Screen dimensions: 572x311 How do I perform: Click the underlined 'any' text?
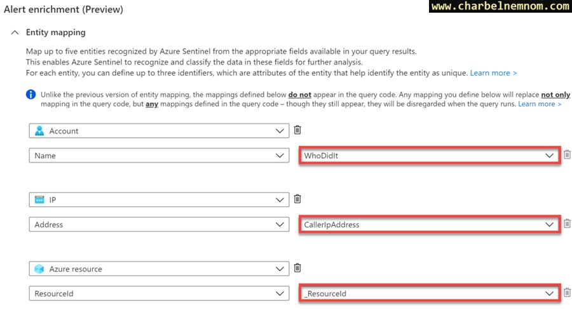tap(152, 104)
